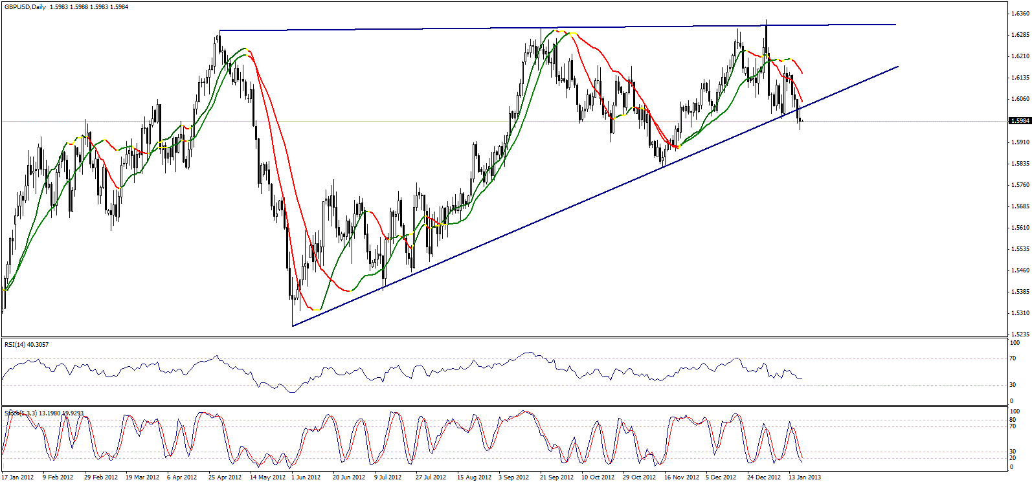The width and height of the screenshot is (1032, 482).
Task: Click the 20 Jun 2012 date label
Action: pos(350,477)
